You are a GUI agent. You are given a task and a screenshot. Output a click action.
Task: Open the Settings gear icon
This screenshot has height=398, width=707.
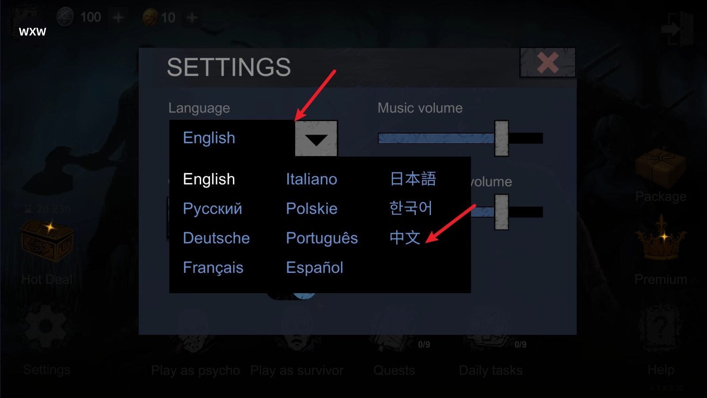pos(46,328)
